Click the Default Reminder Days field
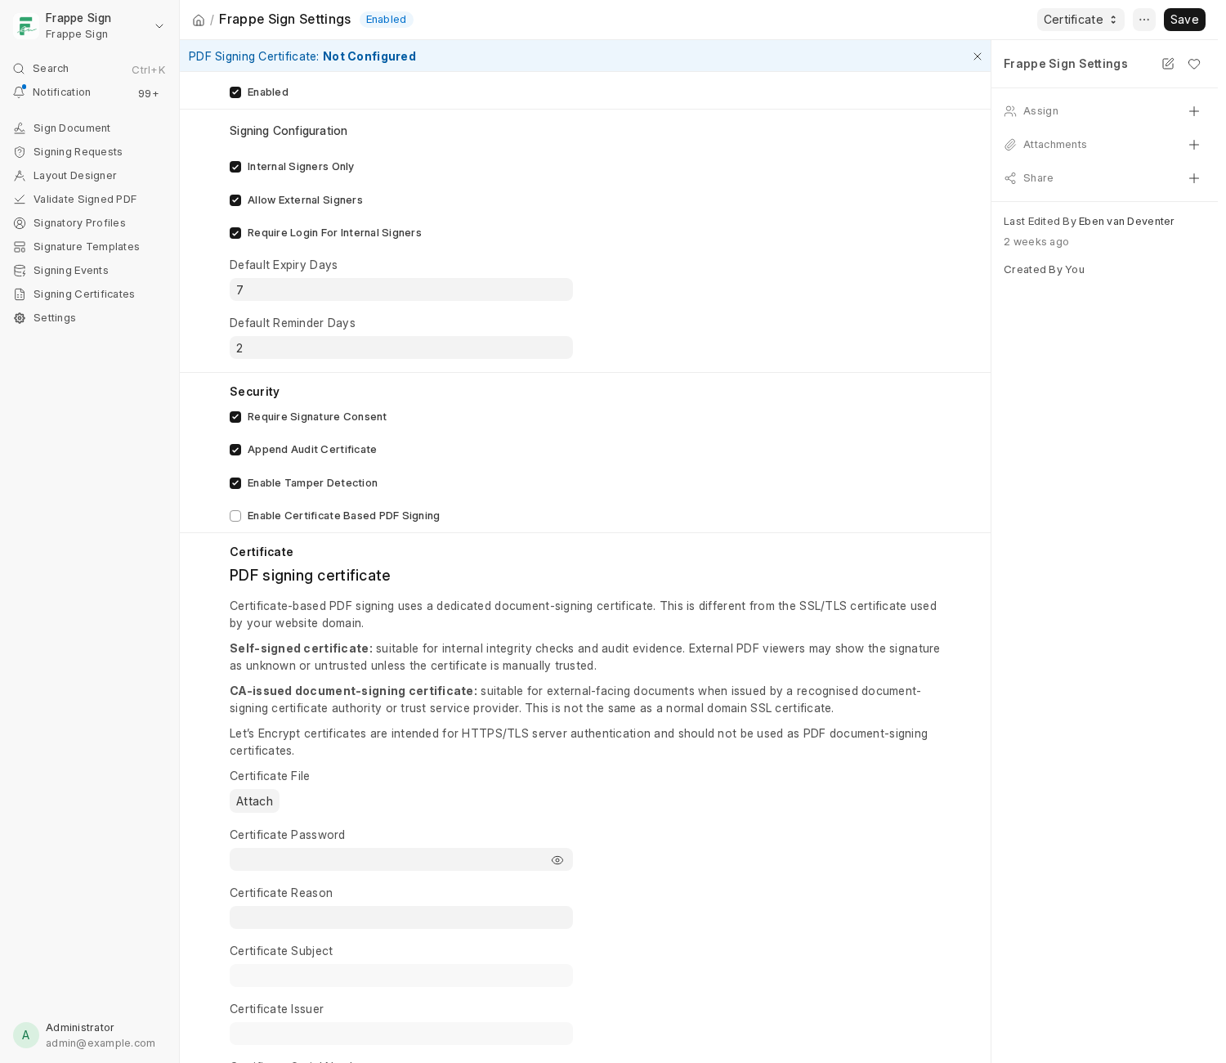The width and height of the screenshot is (1226, 1063). coord(401,348)
